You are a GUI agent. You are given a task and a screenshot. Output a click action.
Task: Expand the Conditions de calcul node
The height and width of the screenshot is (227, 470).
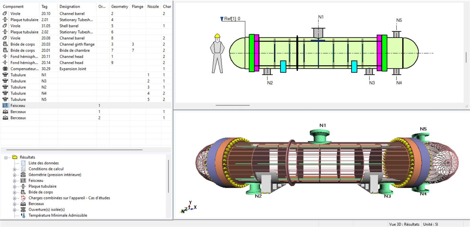coord(14,169)
